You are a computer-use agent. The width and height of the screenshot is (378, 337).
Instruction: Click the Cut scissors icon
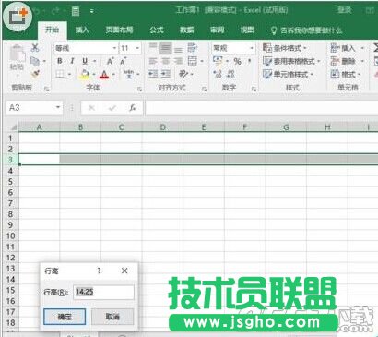pyautogui.click(x=35, y=48)
